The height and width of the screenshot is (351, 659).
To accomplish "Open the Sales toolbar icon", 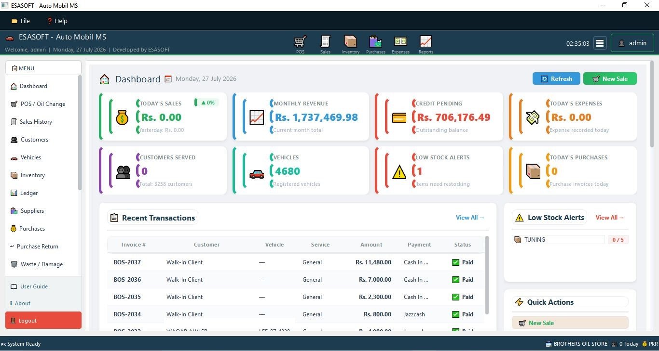I will [325, 44].
